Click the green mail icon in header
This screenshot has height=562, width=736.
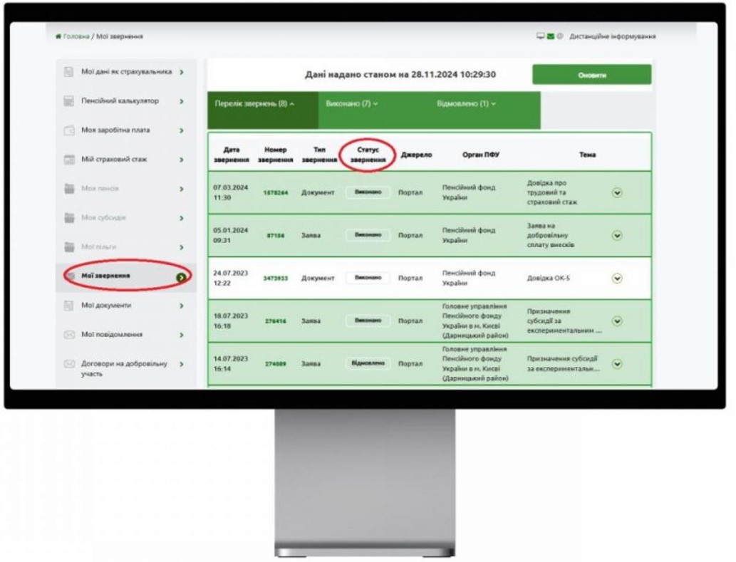tap(551, 36)
